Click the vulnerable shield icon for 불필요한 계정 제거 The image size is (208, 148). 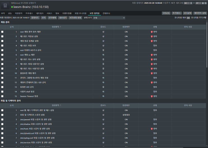click(x=152, y=73)
